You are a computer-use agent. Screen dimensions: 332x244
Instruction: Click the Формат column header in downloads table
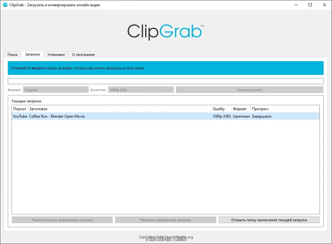point(241,109)
